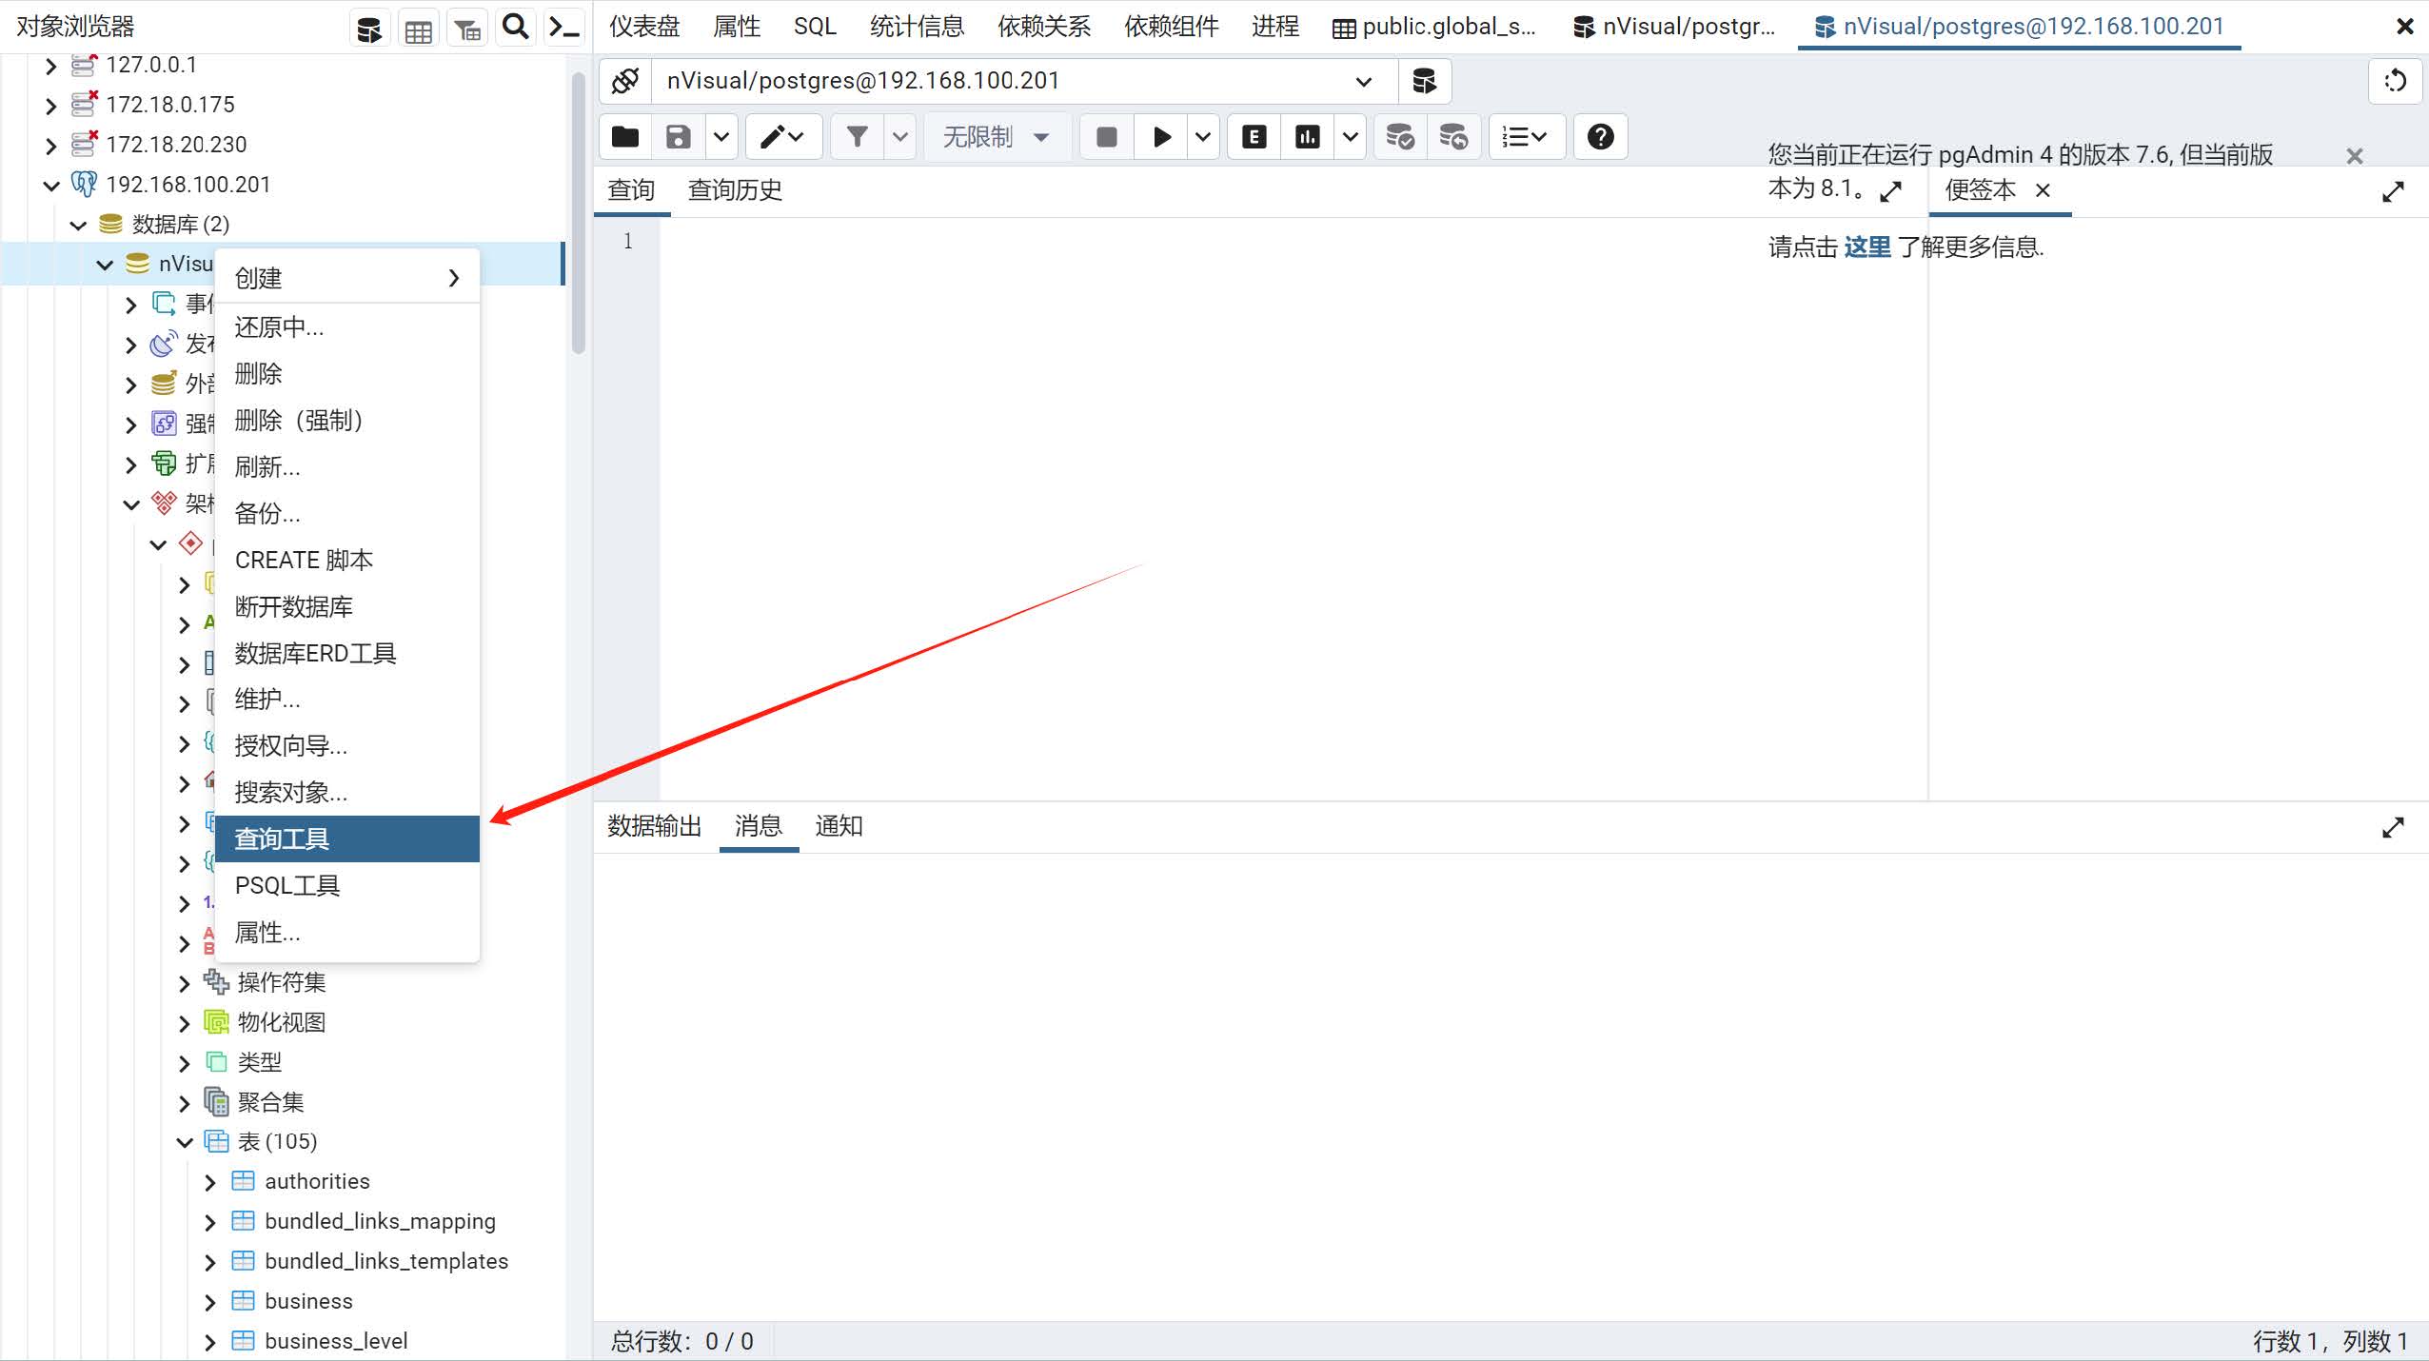This screenshot has width=2429, height=1361.
Task: Click the Open File folder icon
Action: click(x=625, y=137)
